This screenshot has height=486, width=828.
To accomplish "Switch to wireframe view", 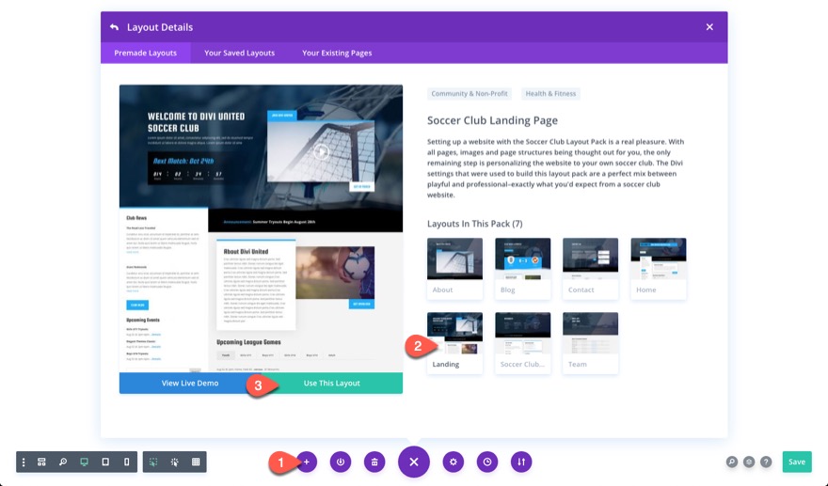I will click(41, 462).
